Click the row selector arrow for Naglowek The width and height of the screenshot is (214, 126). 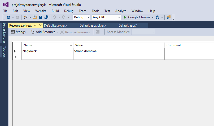pyautogui.click(x=15, y=51)
